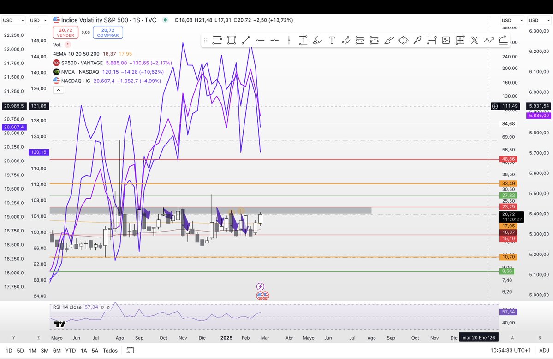The image size is (553, 359).
Task: Select the Ellipse shape tool
Action: coord(403,41)
